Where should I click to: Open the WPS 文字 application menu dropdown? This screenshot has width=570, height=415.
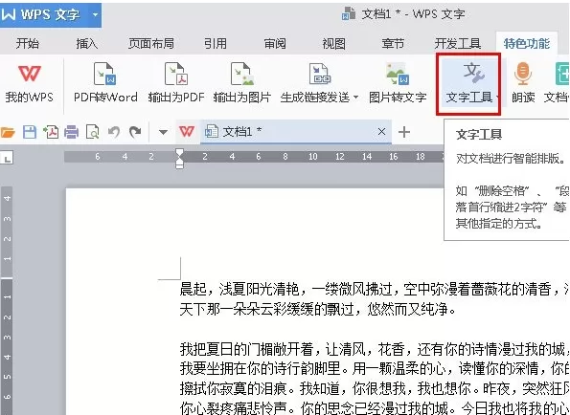[95, 15]
